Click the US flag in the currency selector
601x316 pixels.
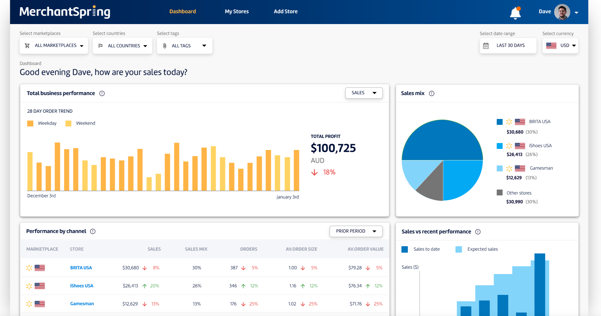pyautogui.click(x=551, y=46)
